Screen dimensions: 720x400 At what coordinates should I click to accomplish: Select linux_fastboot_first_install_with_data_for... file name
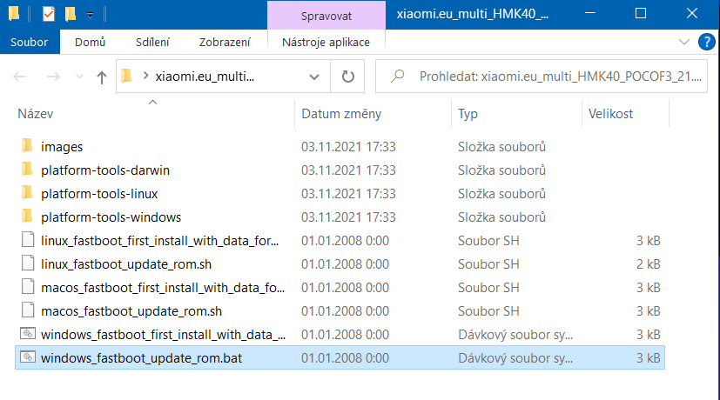click(x=160, y=240)
